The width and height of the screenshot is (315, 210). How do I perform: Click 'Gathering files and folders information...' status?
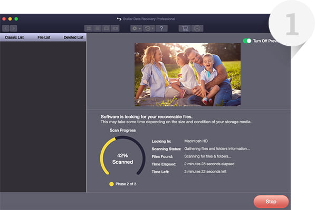point(217,148)
